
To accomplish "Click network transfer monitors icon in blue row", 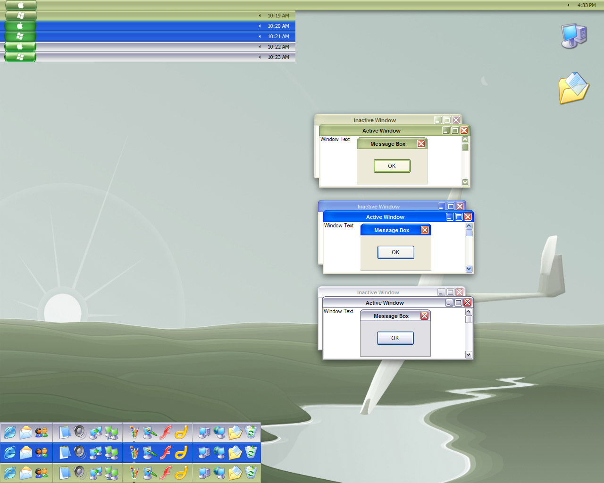I will coord(96,452).
